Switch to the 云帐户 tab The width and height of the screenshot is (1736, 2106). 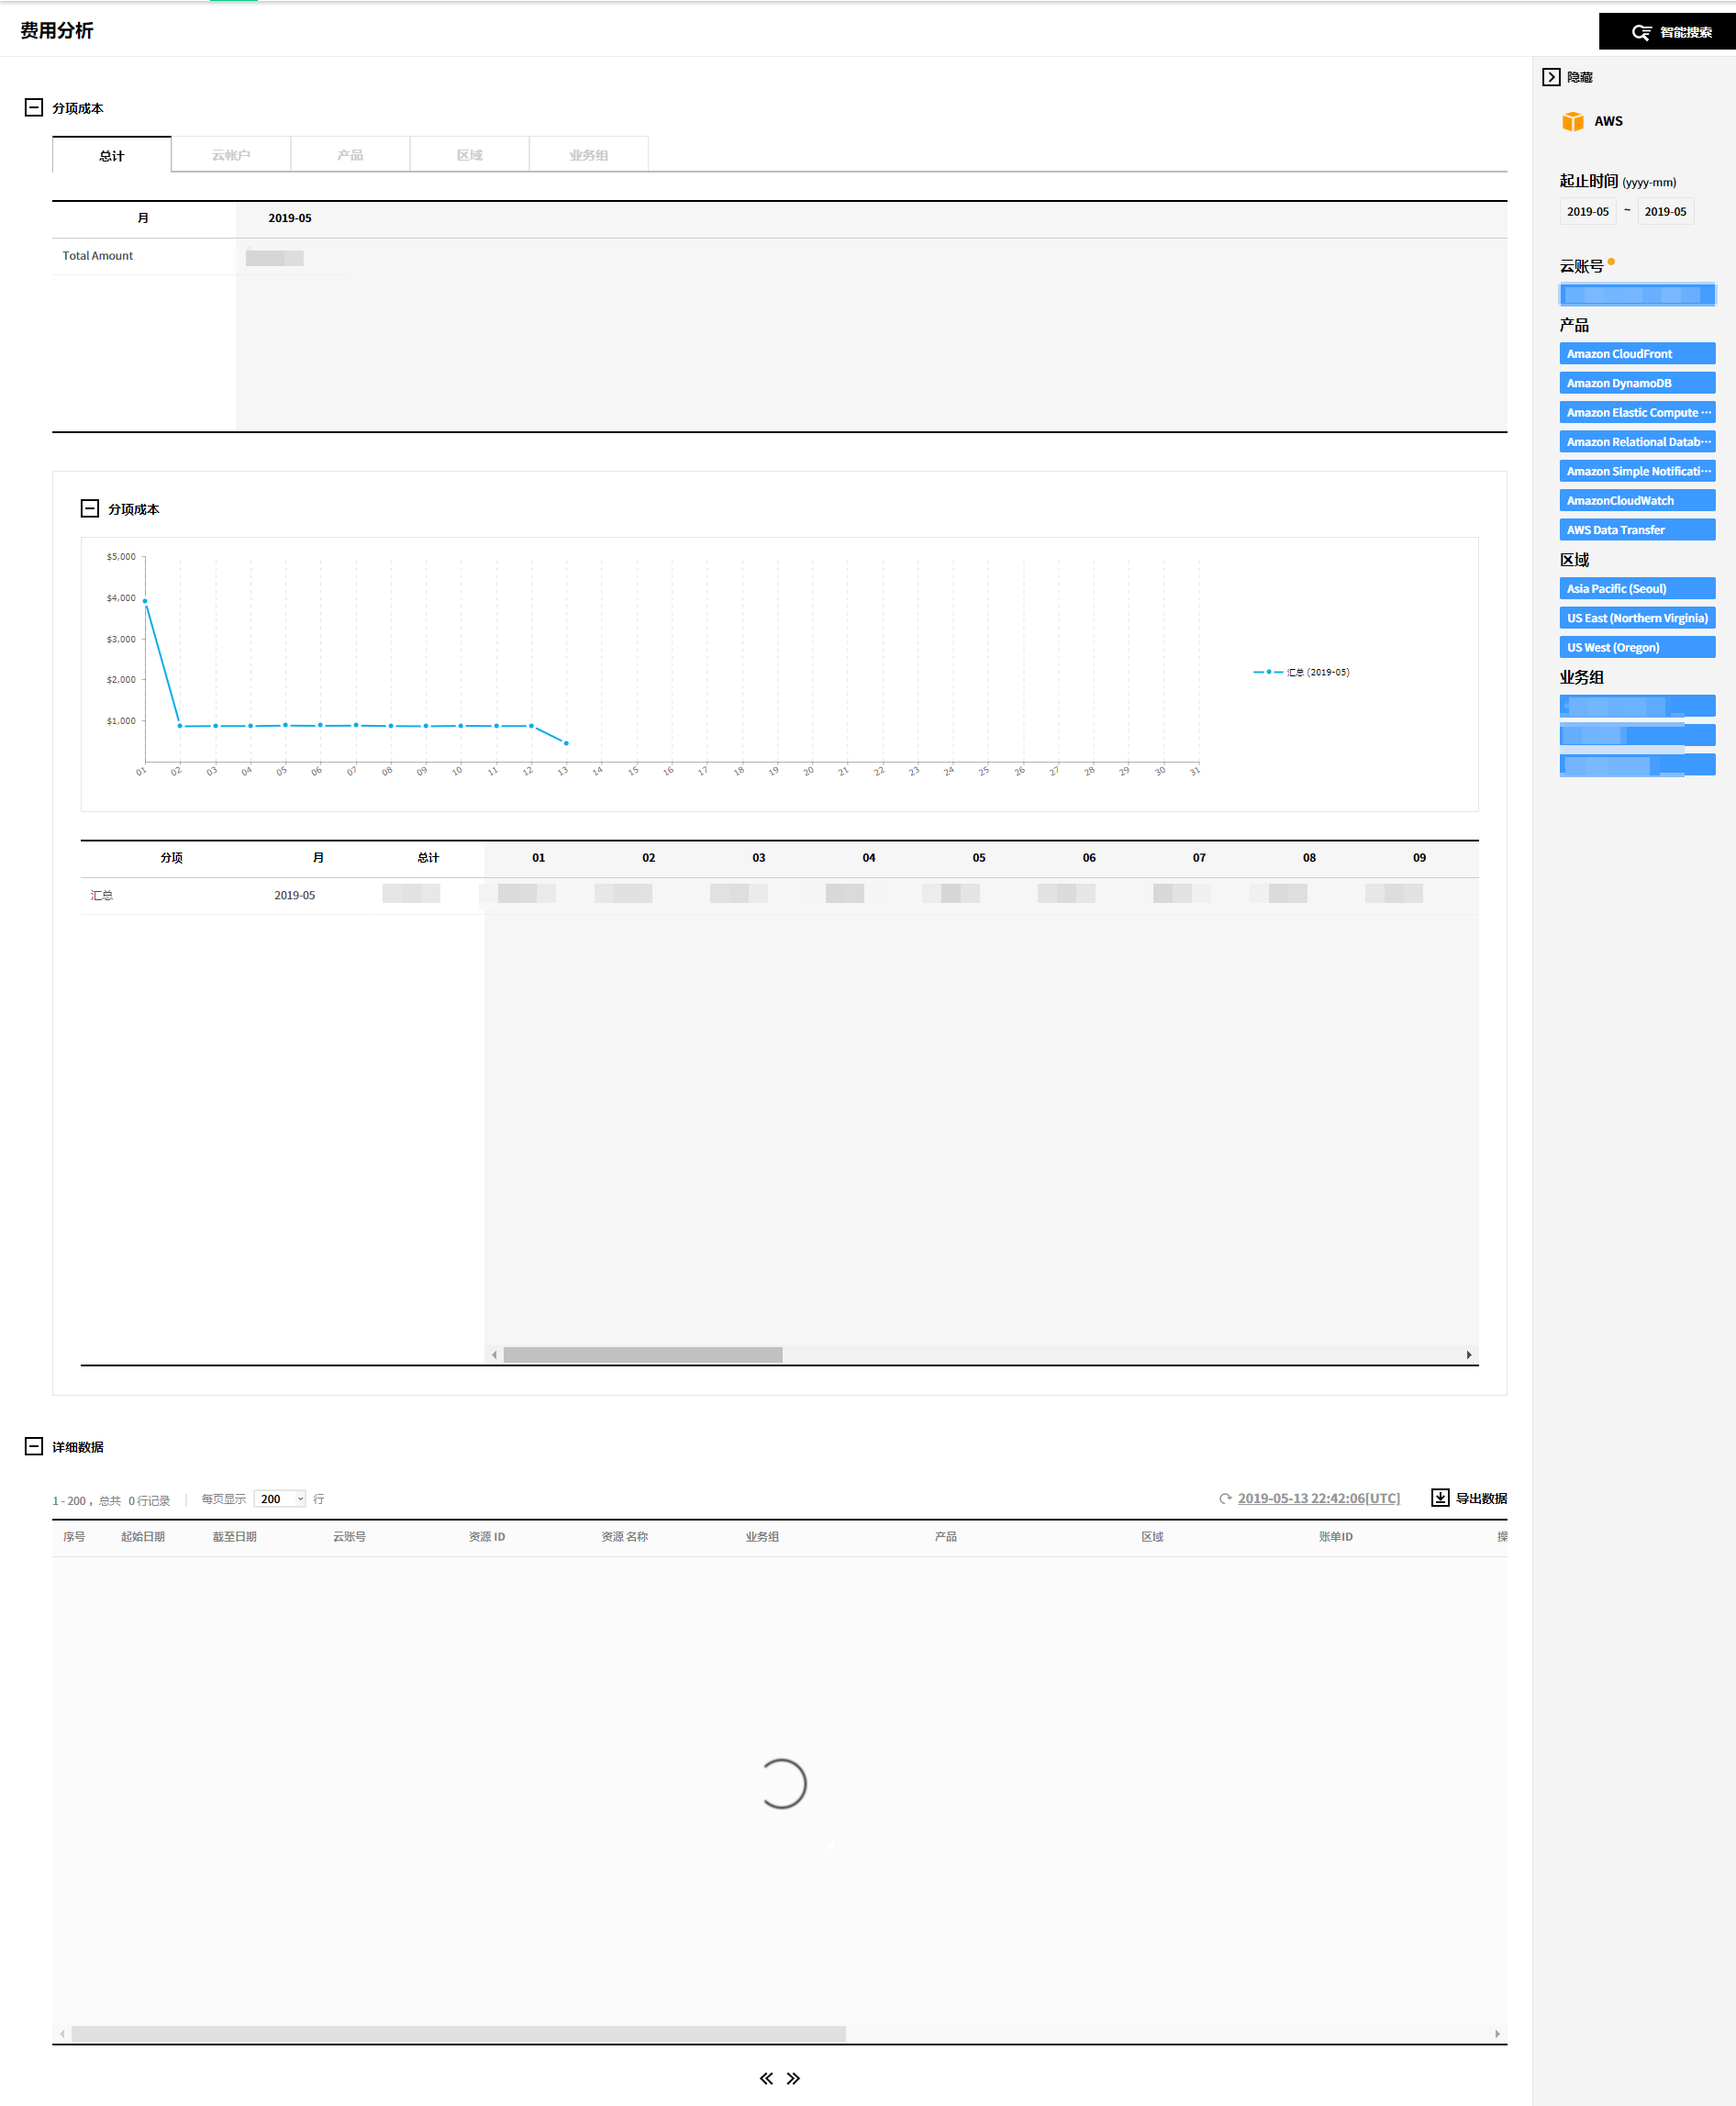point(231,155)
